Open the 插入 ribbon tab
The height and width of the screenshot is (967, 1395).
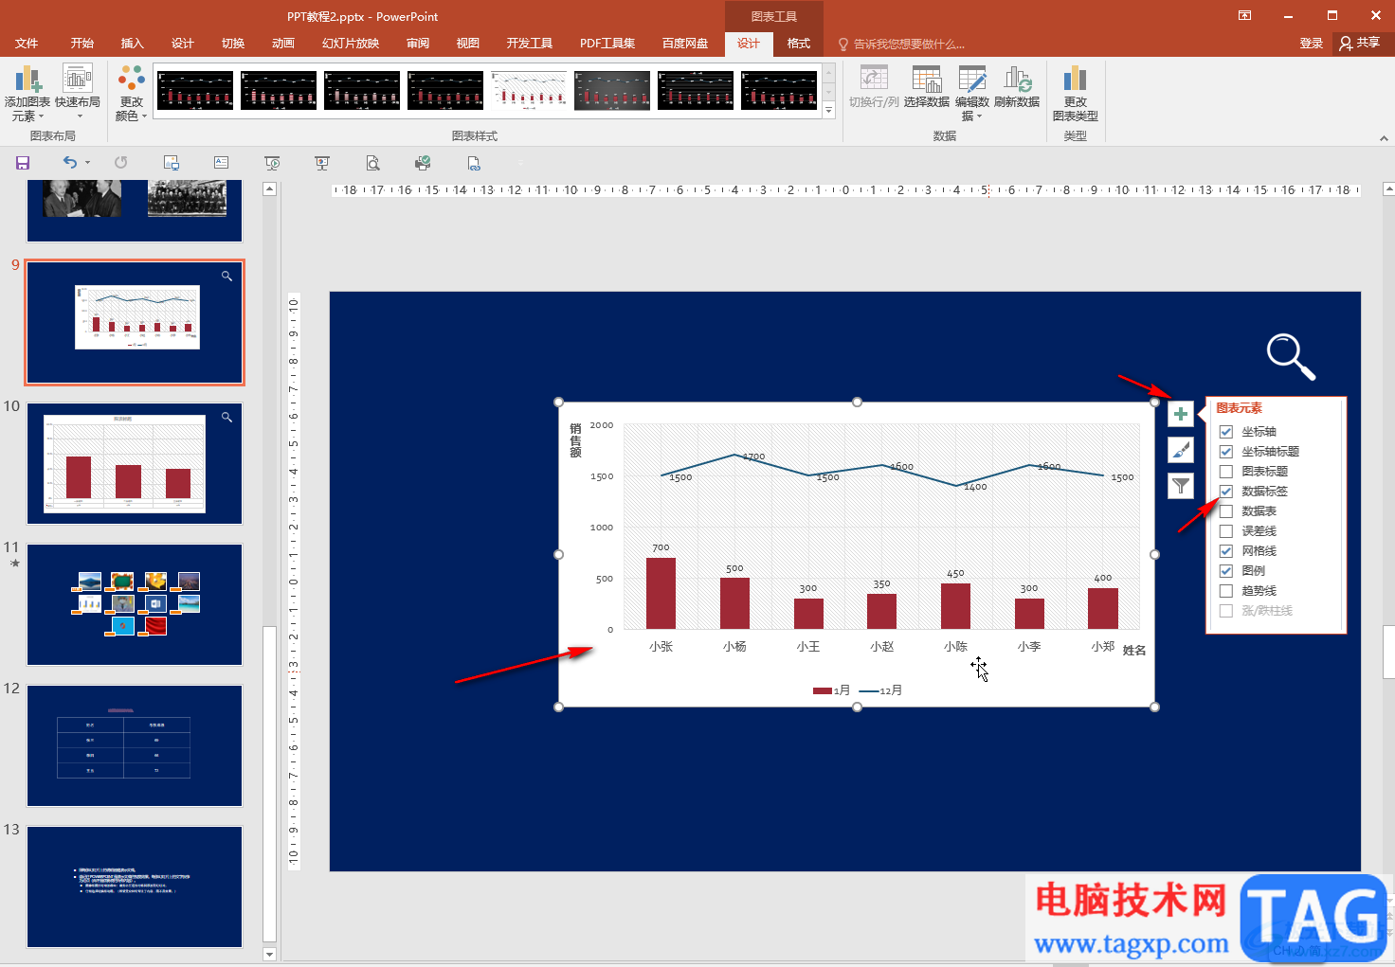[x=132, y=44]
